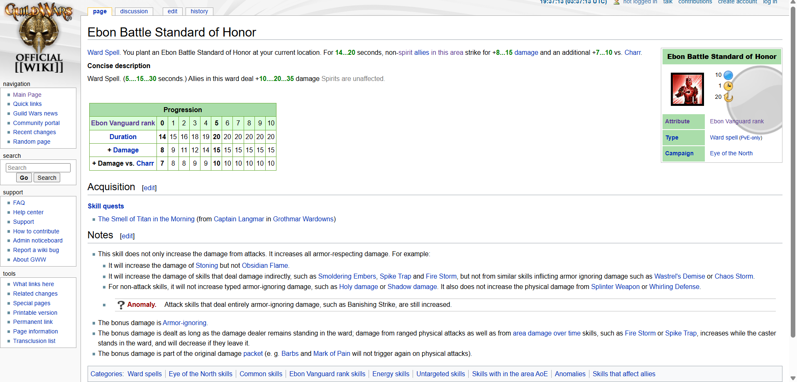797x382 pixels.
Task: Select the page tab
Action: pyautogui.click(x=100, y=12)
